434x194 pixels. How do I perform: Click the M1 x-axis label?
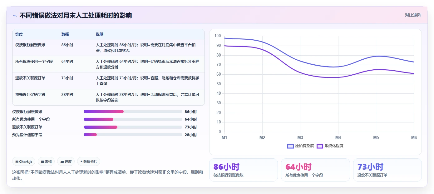224,137
